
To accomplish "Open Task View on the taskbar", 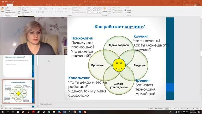I will pos(13,112).
